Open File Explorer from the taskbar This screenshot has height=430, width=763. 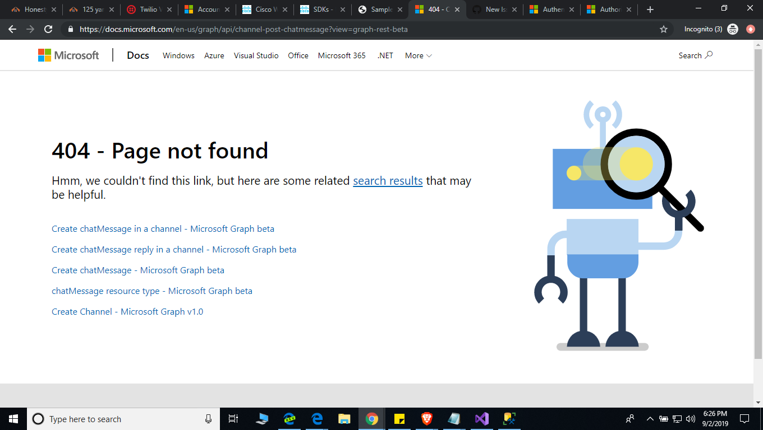(x=344, y=419)
